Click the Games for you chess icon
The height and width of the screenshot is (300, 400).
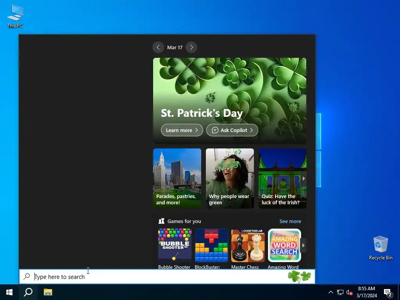click(x=161, y=221)
